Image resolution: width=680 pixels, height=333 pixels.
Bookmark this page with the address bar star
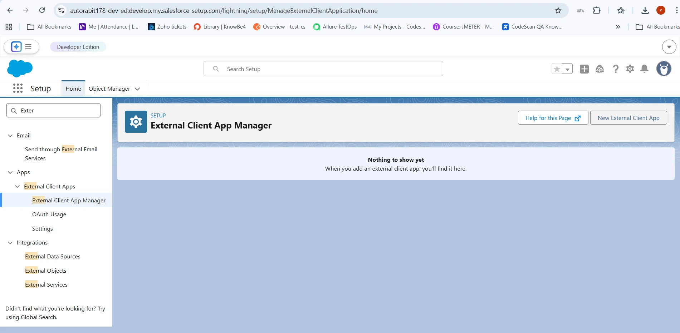coord(558,11)
